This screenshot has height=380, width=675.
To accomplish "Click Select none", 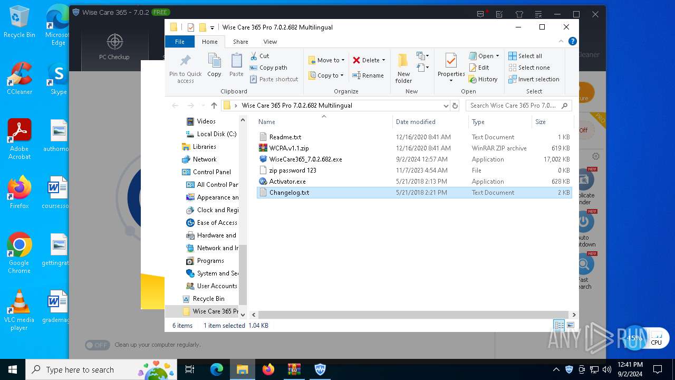I will click(x=529, y=68).
